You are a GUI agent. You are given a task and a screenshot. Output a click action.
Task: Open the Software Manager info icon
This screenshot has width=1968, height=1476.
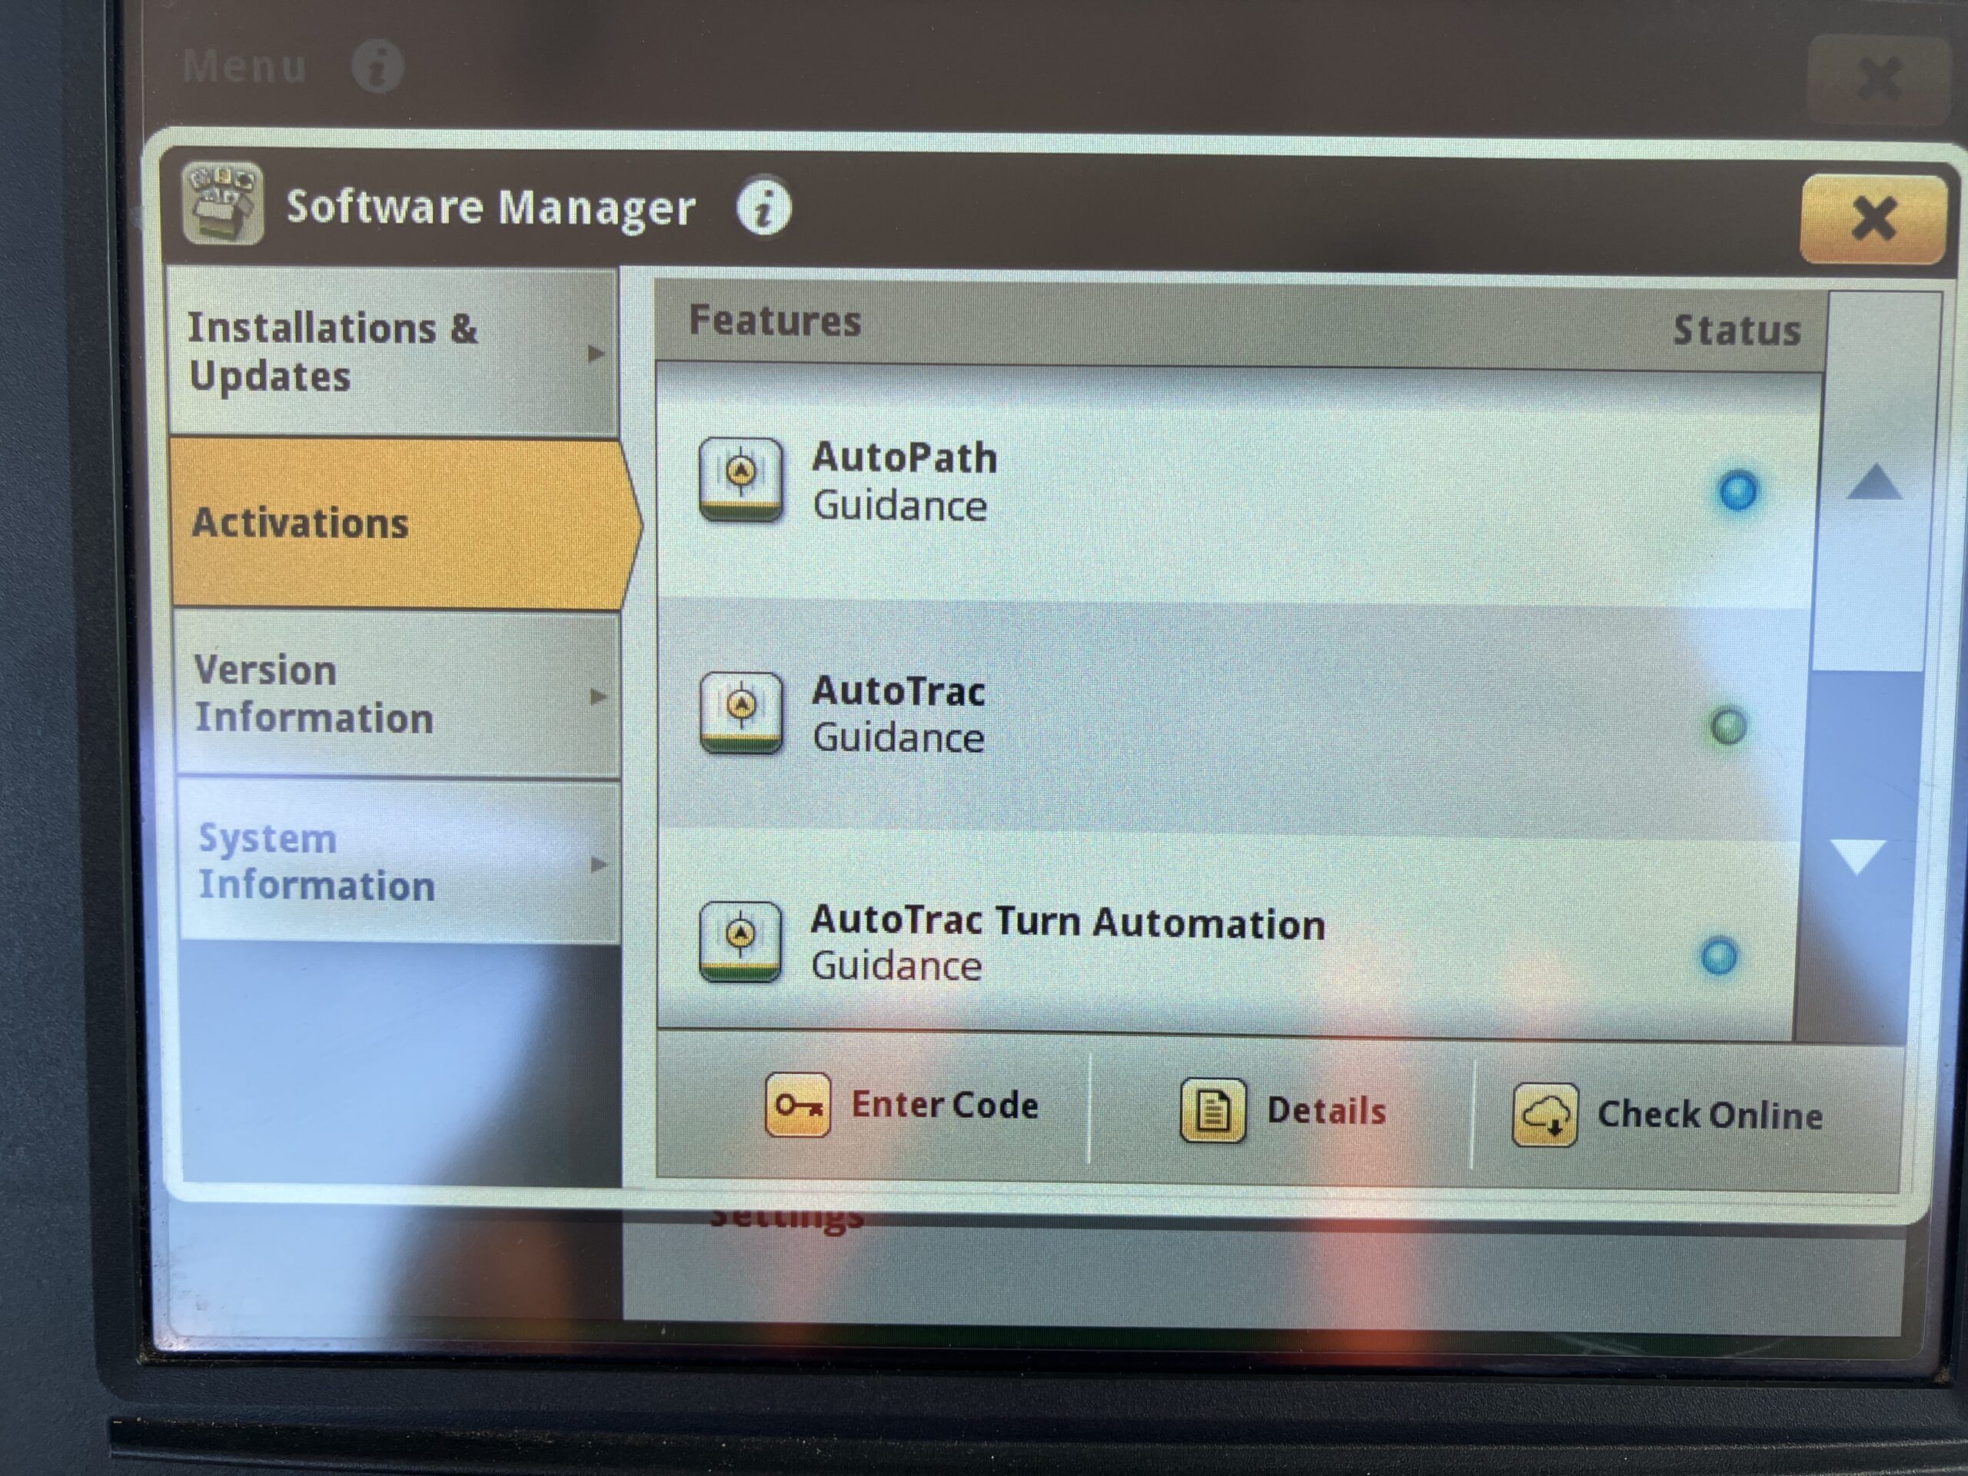(763, 208)
